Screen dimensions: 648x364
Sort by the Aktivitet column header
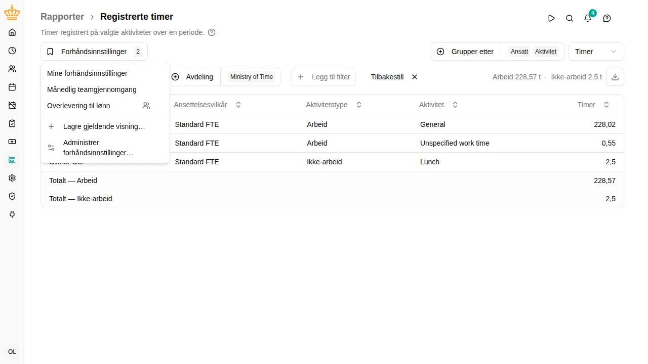pos(438,105)
